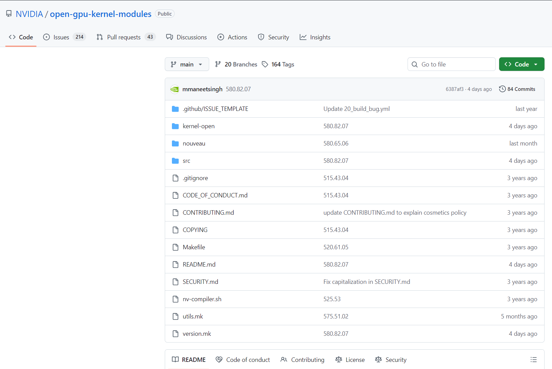Click the repository icon beside NVIDIA
Screen dimensions: 552x369
click(x=9, y=14)
